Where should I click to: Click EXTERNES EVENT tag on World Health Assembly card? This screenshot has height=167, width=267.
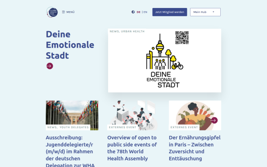pyautogui.click(x=123, y=127)
